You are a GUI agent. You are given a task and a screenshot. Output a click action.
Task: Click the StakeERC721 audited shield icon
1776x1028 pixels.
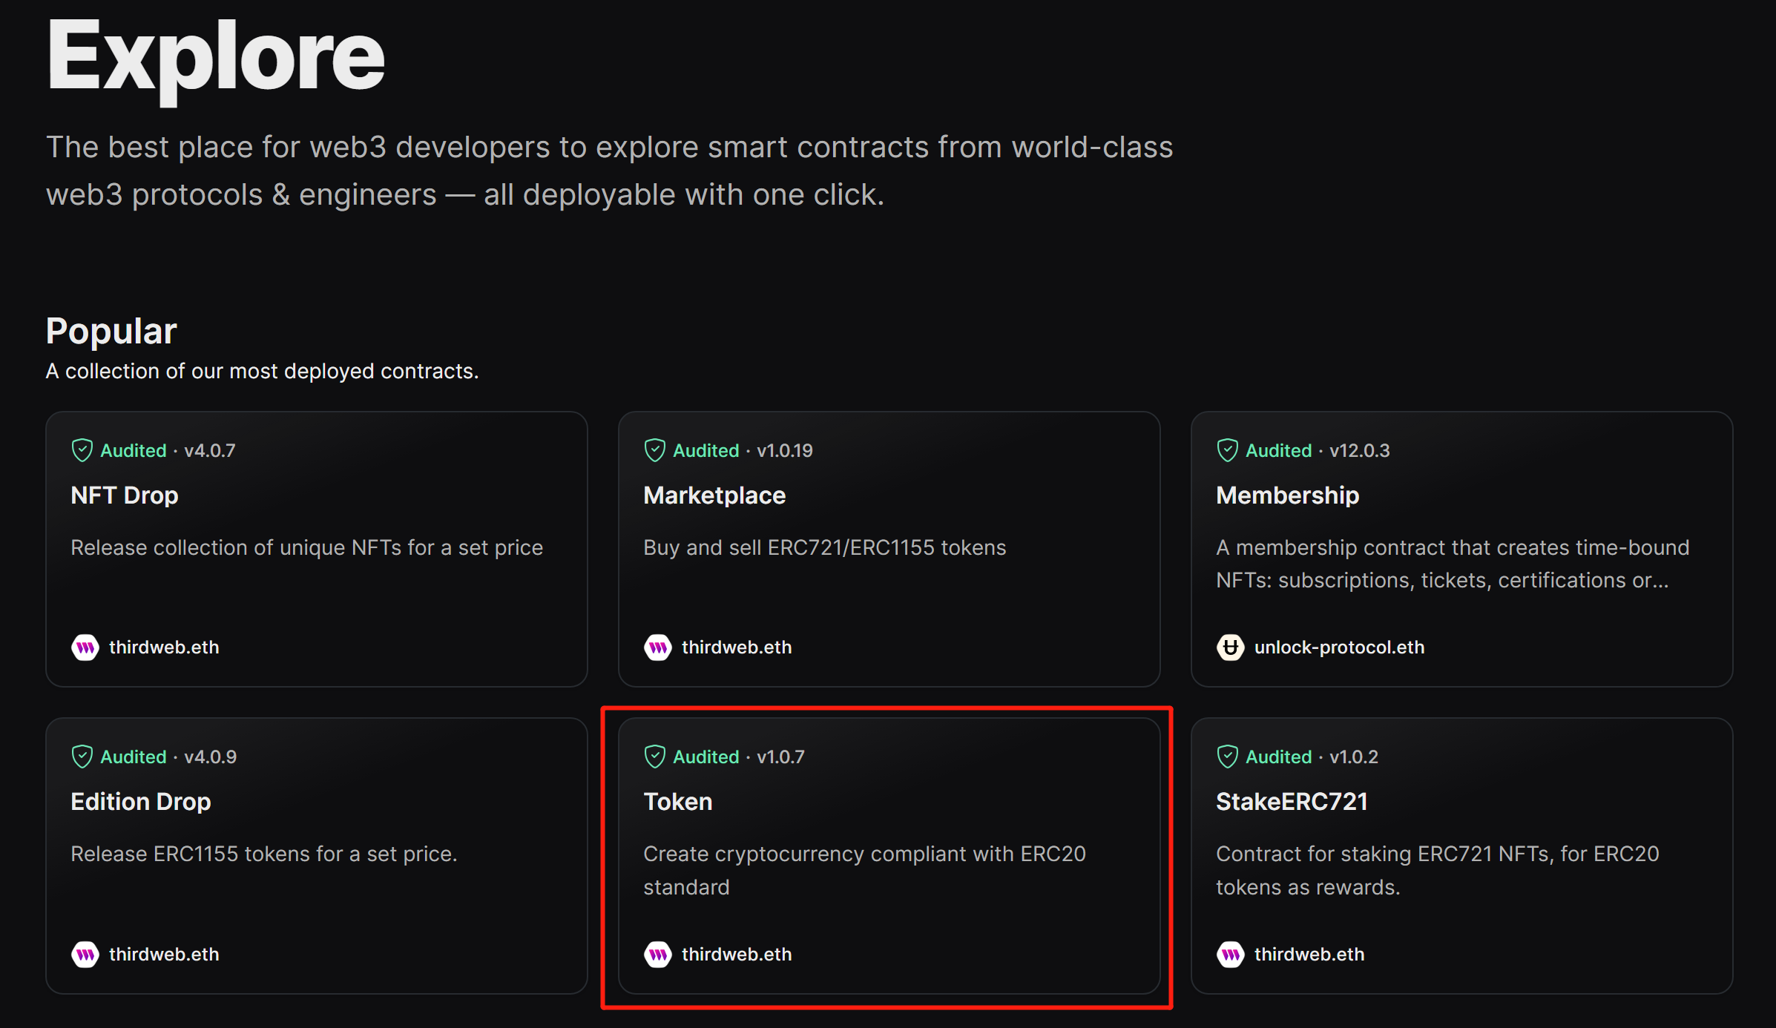tap(1227, 757)
